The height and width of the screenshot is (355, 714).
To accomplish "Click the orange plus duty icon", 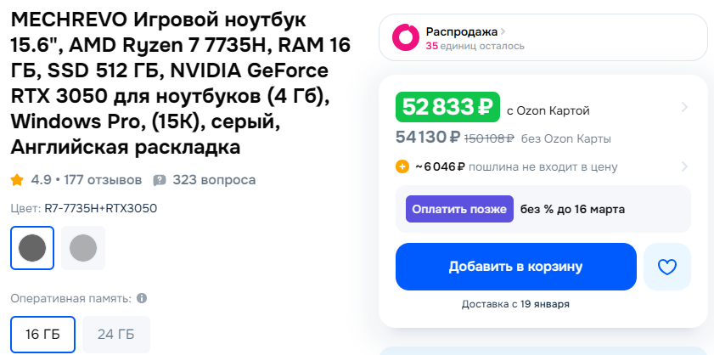I will pyautogui.click(x=402, y=166).
